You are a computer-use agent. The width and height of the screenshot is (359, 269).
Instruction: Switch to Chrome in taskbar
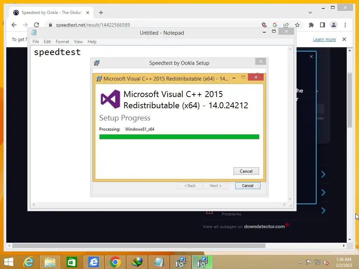tap(115, 262)
